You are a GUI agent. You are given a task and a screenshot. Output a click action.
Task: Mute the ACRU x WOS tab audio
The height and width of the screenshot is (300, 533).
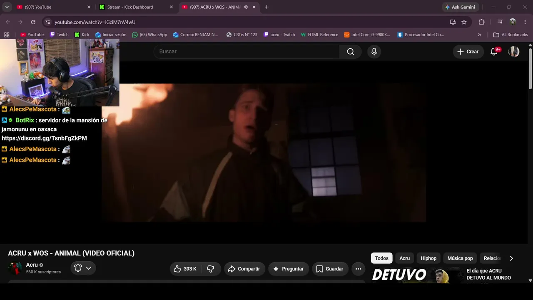click(x=246, y=7)
